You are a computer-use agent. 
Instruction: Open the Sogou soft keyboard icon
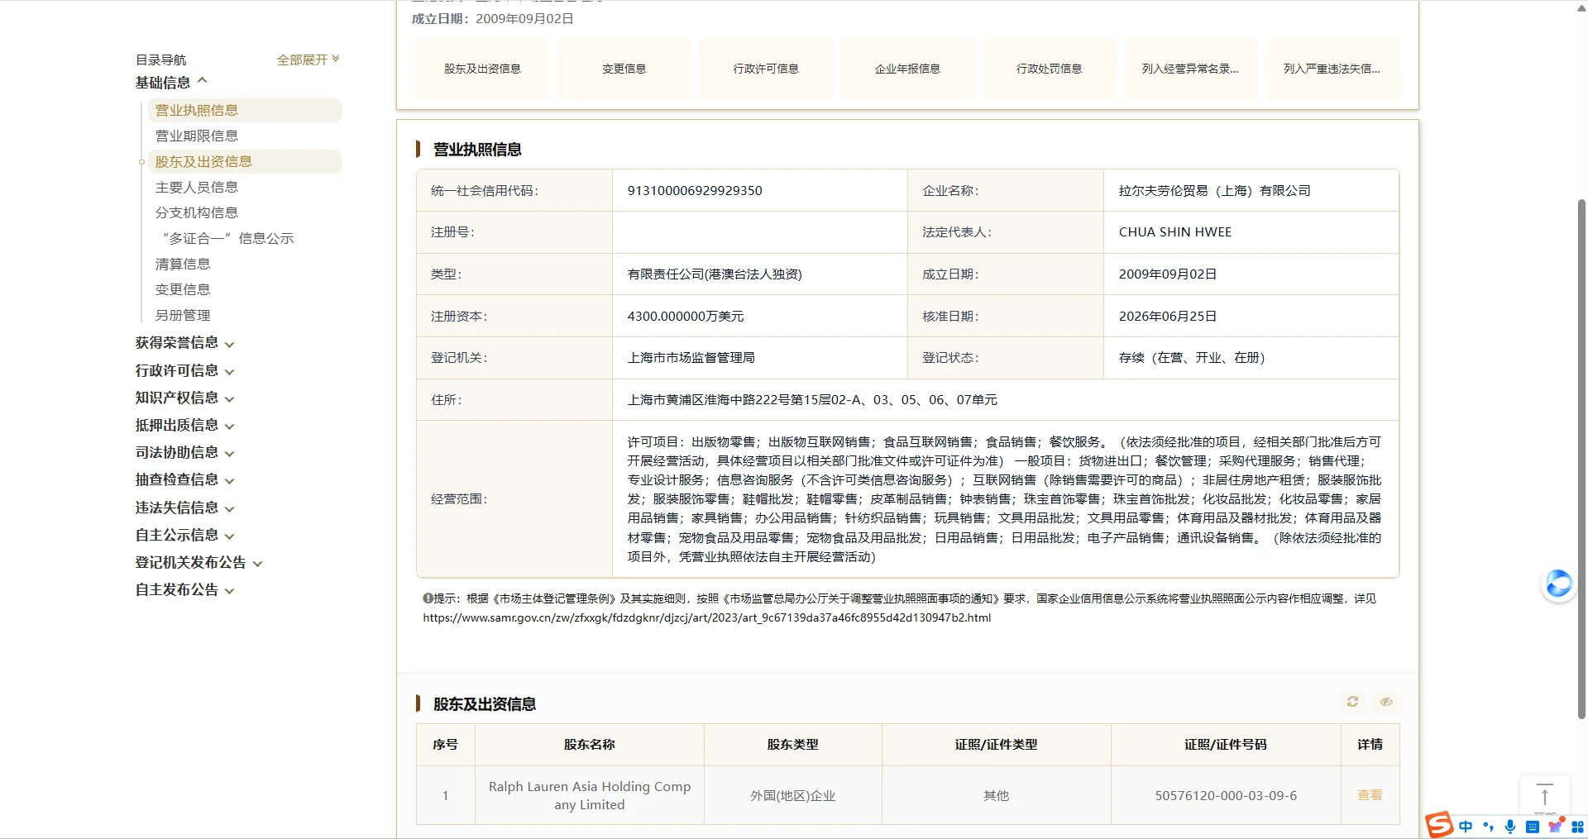pos(1533,827)
